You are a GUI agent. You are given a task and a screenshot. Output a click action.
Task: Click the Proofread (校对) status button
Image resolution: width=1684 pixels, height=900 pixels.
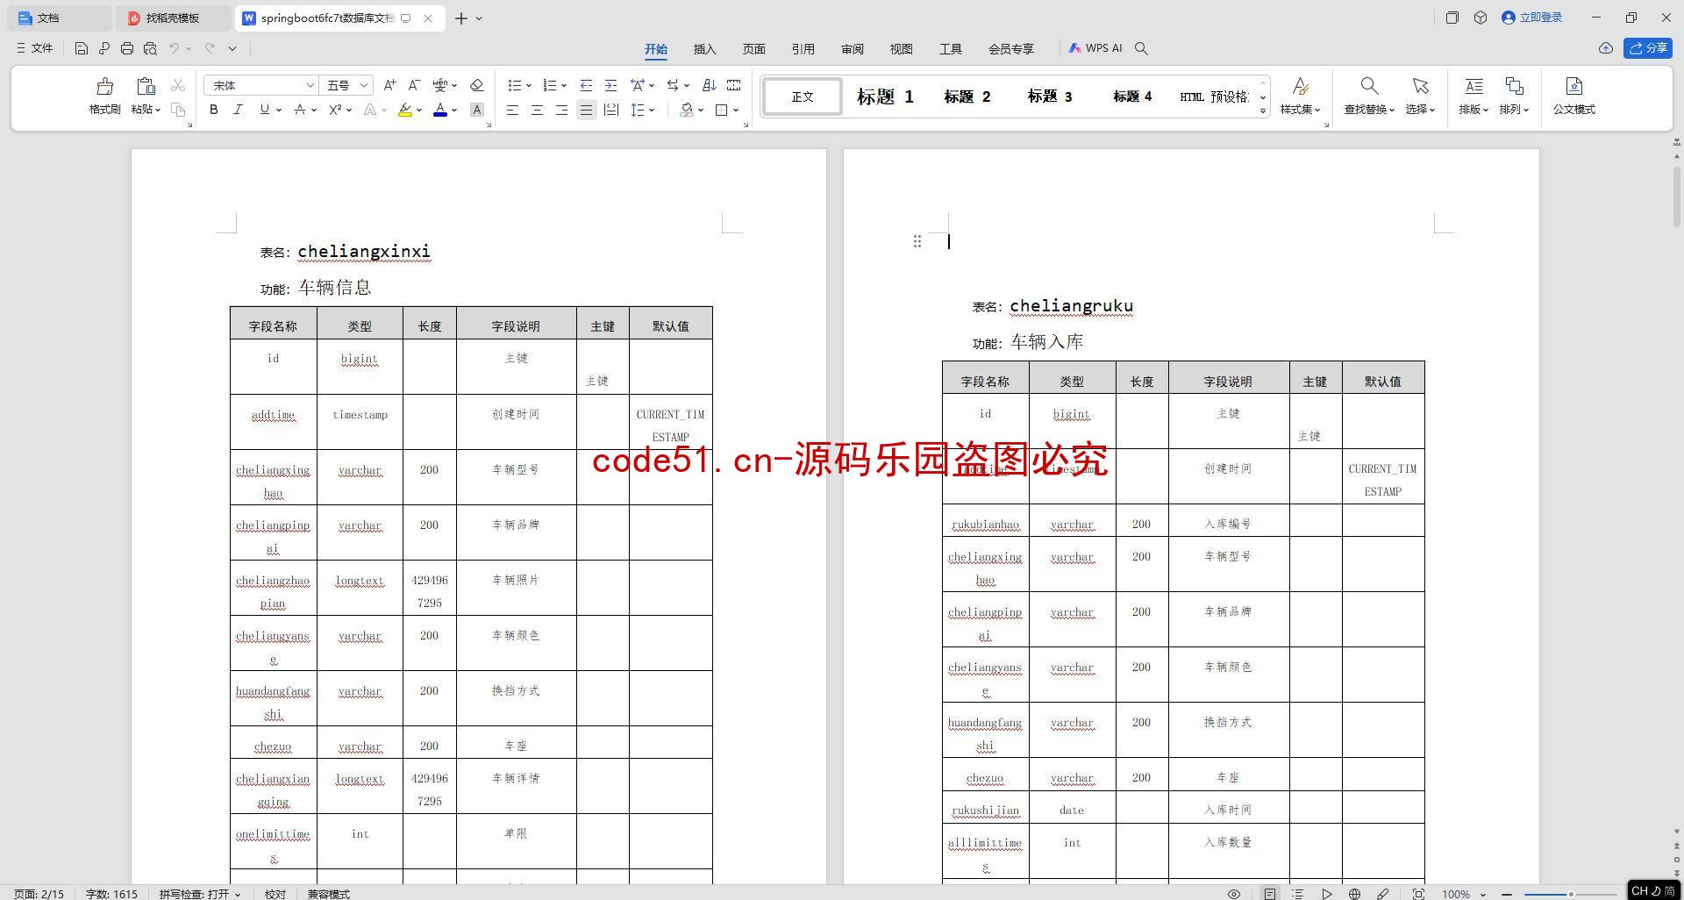coord(275,894)
